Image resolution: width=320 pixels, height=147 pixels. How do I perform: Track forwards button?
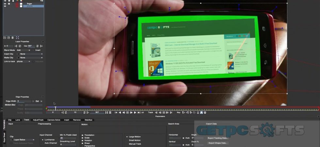(171, 112)
